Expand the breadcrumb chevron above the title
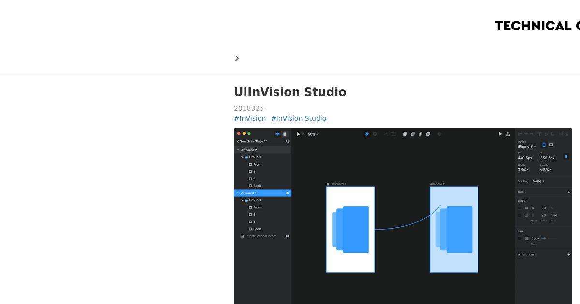Viewport: 580px width, 304px height. click(237, 58)
